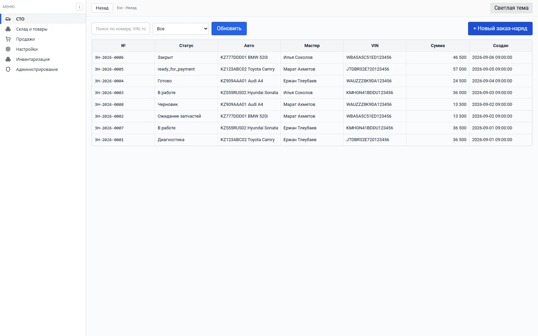Click the Статус column header
The width and height of the screenshot is (538, 336).
click(186, 46)
